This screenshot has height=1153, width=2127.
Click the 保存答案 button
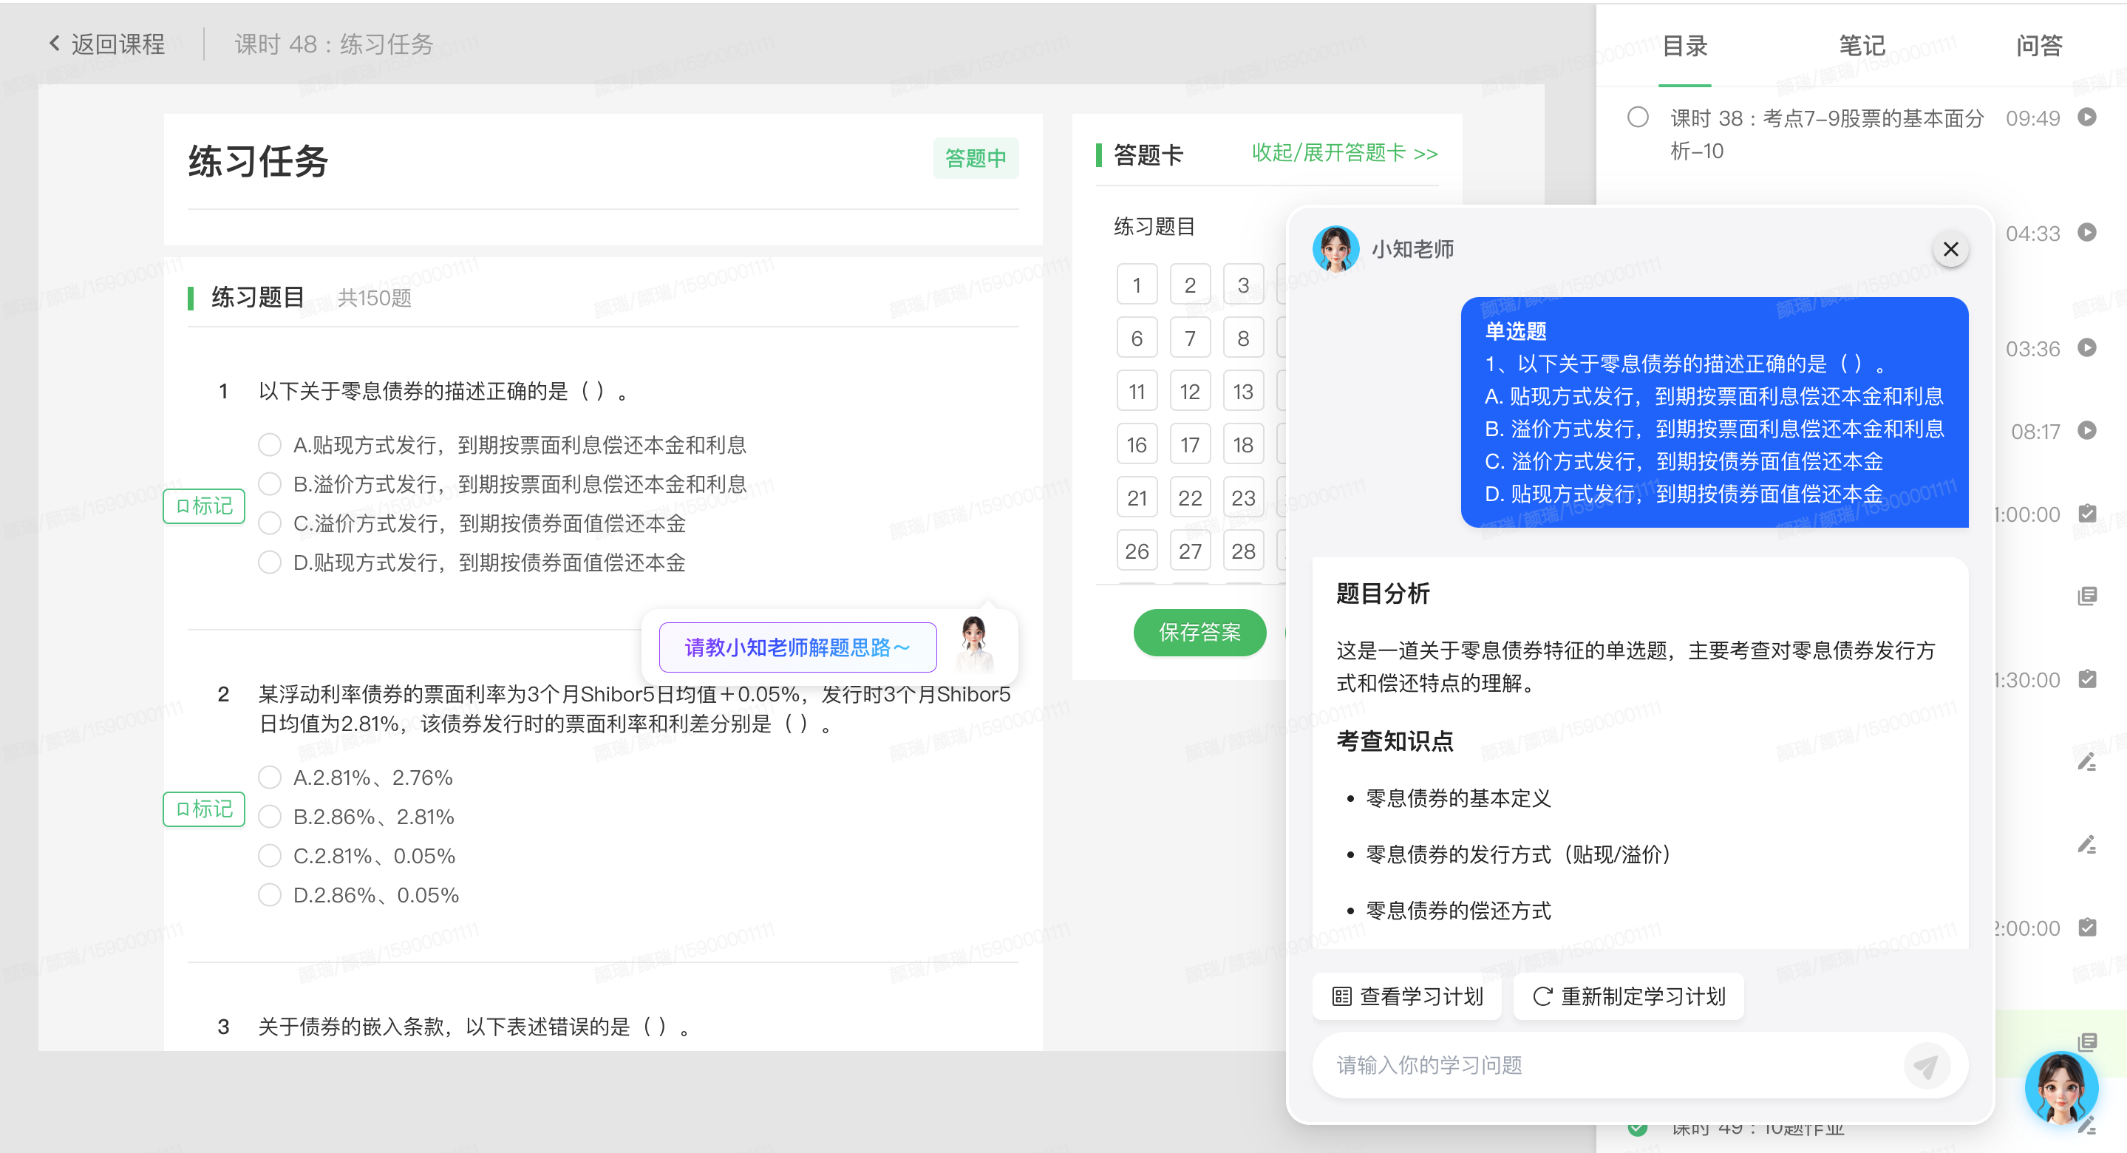(x=1199, y=632)
